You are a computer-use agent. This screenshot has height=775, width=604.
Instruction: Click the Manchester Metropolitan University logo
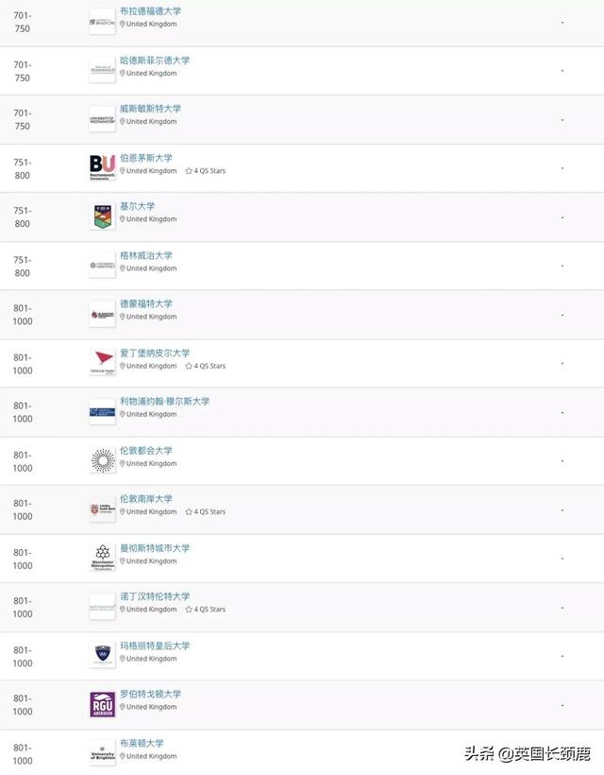(x=102, y=558)
